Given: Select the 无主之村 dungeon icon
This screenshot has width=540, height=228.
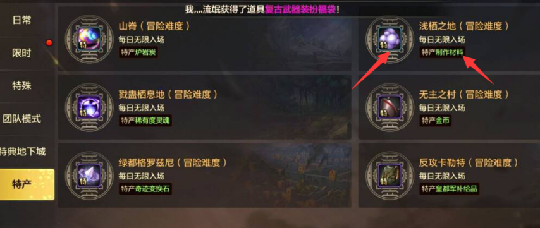Looking at the screenshot, I should click(x=390, y=107).
